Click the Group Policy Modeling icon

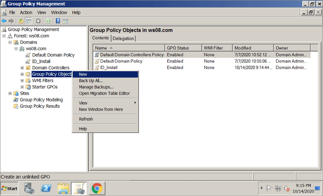(x=16, y=100)
